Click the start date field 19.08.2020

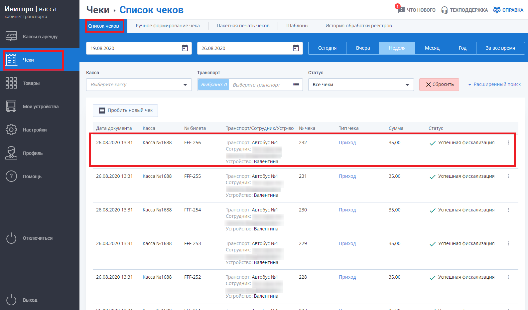(x=139, y=48)
